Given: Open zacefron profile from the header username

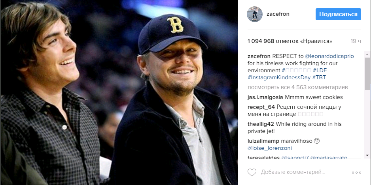Looking at the screenshot, I should click(278, 14).
